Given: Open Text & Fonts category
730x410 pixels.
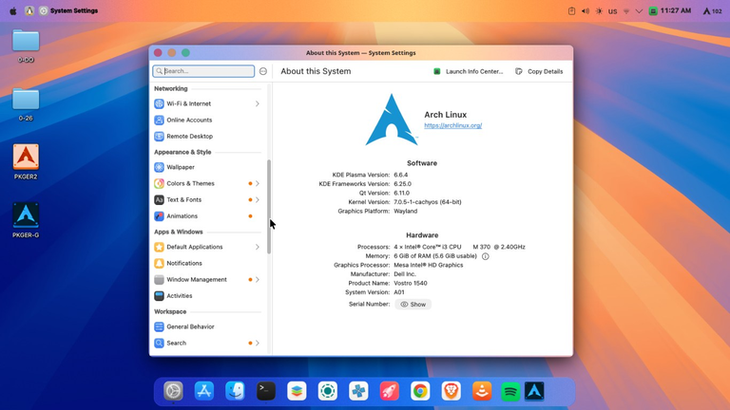Looking at the screenshot, I should (207, 199).
